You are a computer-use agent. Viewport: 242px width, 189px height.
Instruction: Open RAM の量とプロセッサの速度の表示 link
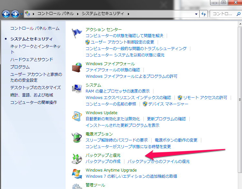pyautogui.click(x=118, y=91)
